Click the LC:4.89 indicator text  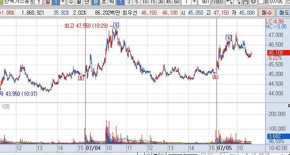(x=274, y=21)
